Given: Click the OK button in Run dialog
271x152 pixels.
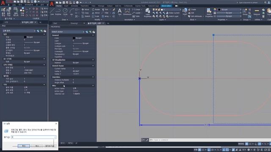Looking at the screenshot, I should 24,146.
